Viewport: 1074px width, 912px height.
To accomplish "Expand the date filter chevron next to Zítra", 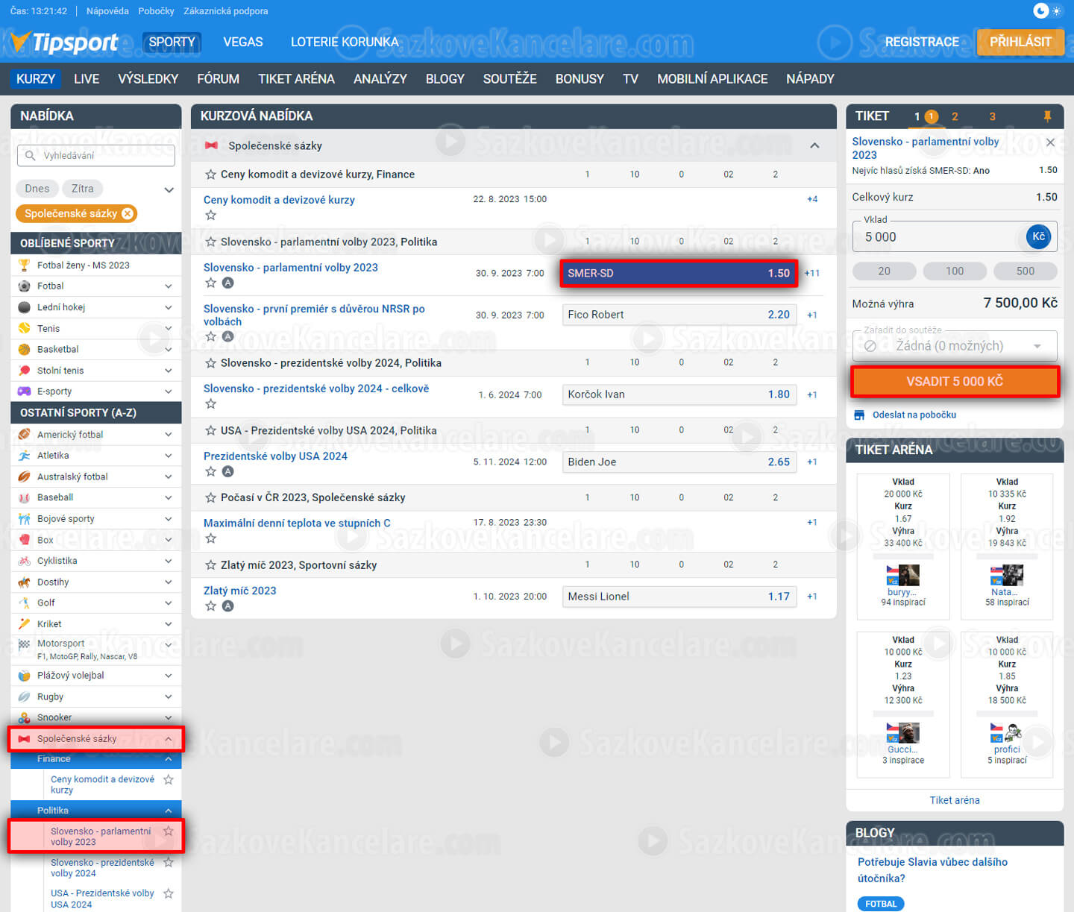I will (x=169, y=189).
